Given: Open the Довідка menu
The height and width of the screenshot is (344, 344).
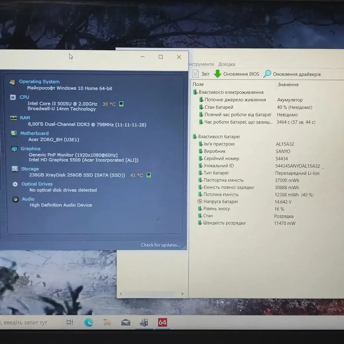Looking at the screenshot, I should 226,64.
